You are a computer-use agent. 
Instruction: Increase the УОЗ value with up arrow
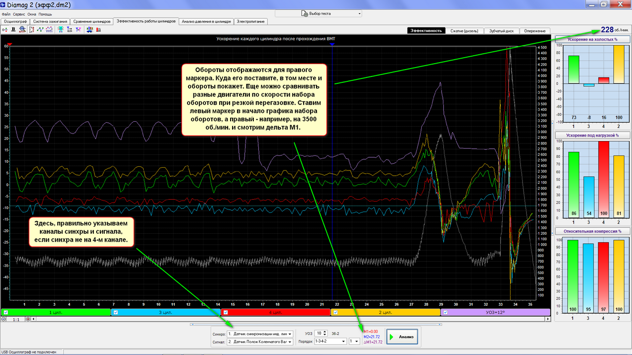pos(324,331)
